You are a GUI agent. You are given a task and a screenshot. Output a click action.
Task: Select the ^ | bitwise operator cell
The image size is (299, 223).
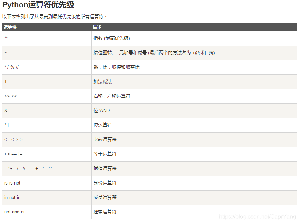pyautogui.click(x=7, y=125)
